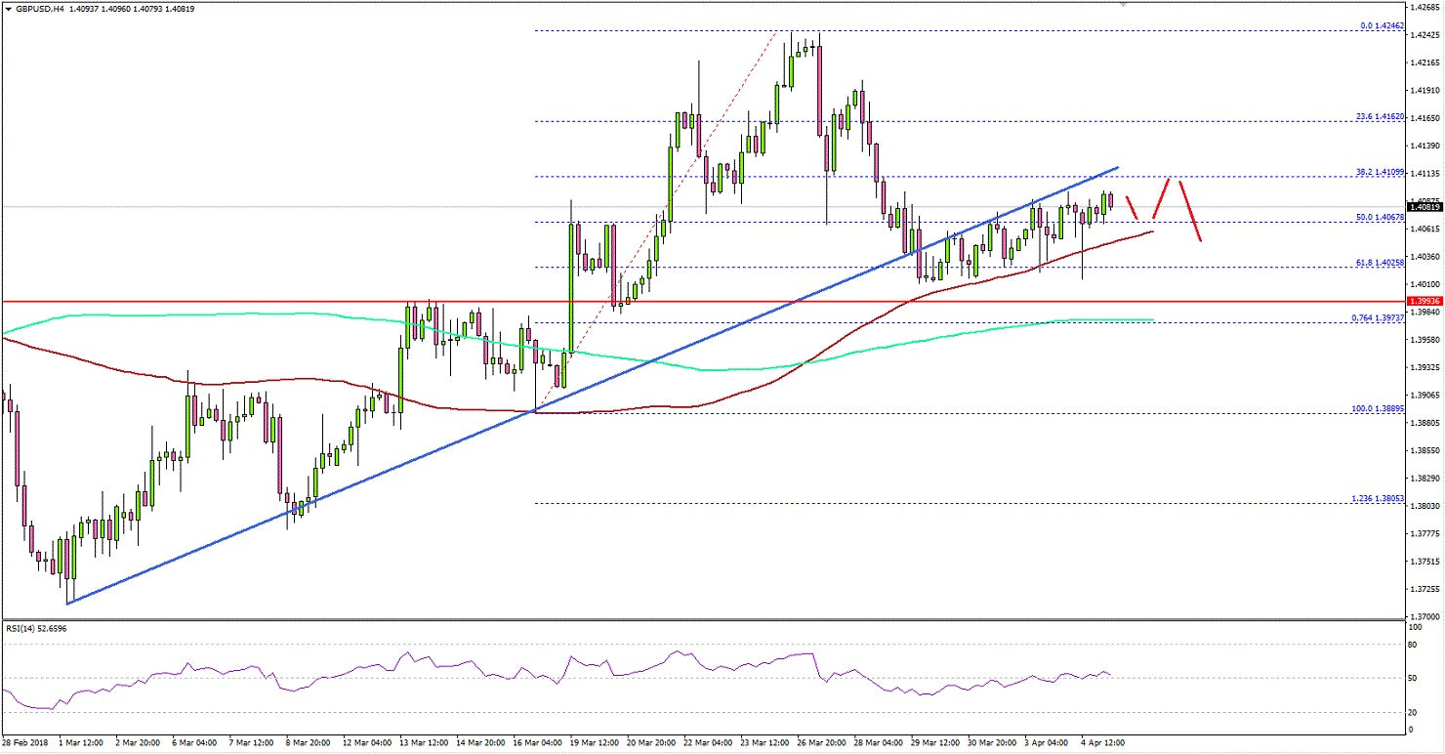Image resolution: width=1445 pixels, height=754 pixels.
Task: Select the black current price tag 1.40819
Action: coord(1424,206)
